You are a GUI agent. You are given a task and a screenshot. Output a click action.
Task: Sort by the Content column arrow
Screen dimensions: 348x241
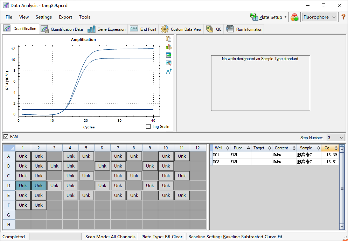tap(294, 148)
